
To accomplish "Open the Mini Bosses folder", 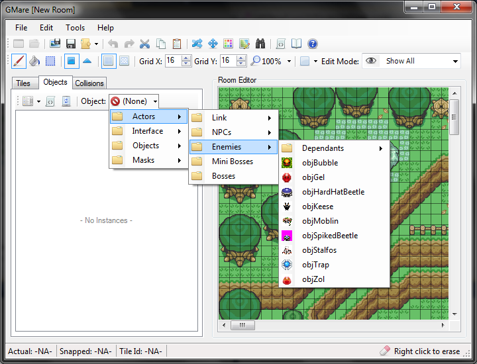I will coord(233,161).
